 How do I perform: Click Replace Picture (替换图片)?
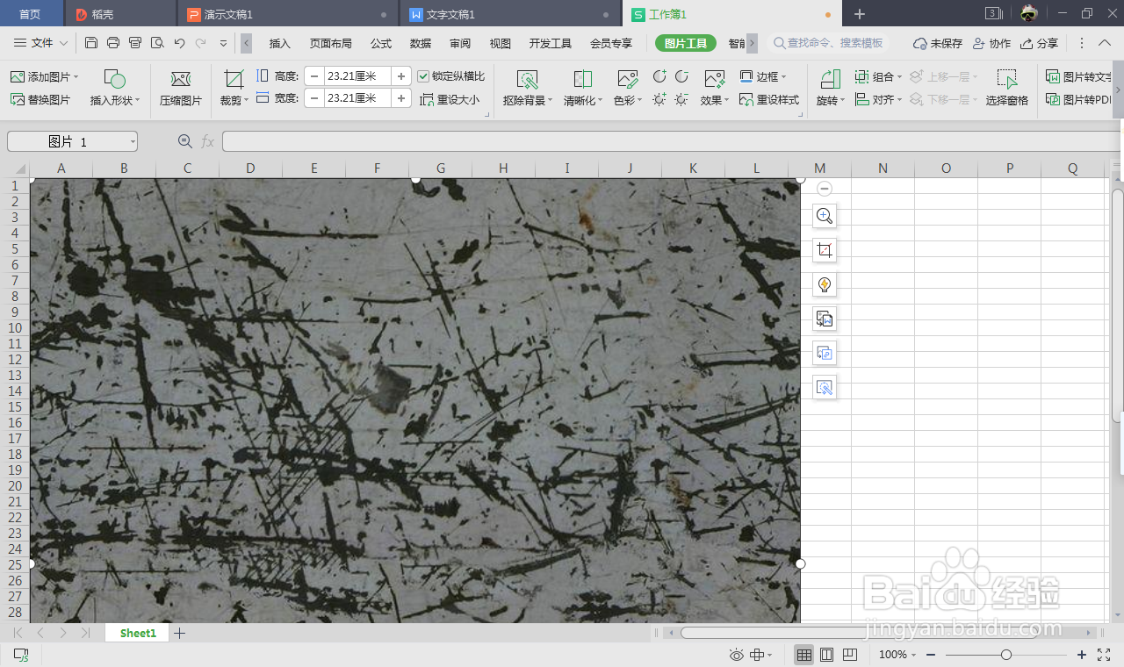pos(40,100)
